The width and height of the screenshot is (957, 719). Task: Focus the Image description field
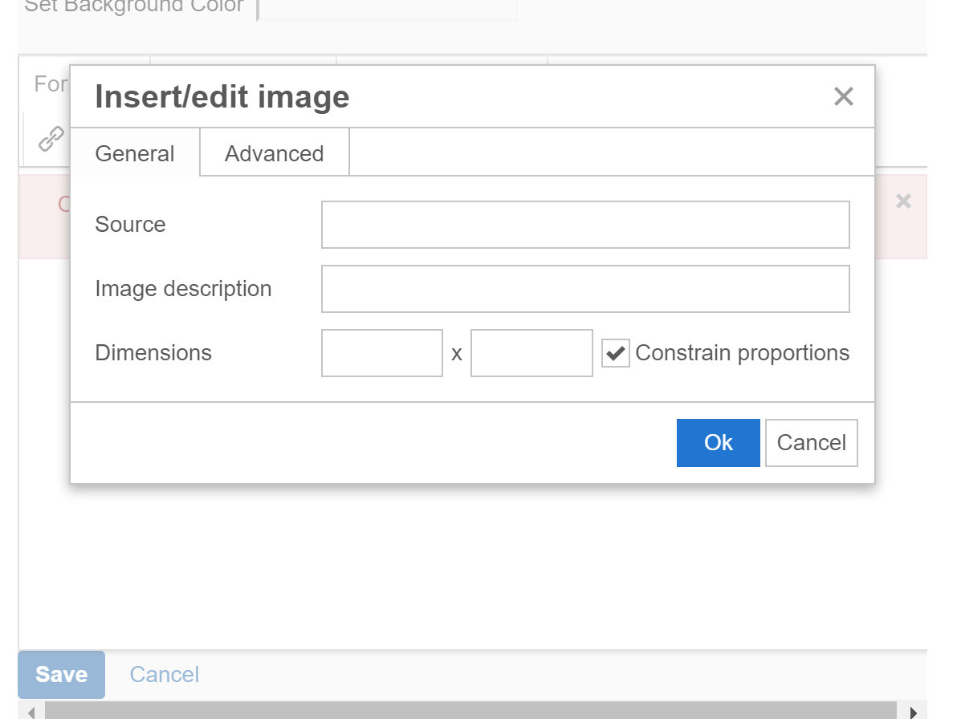click(x=585, y=289)
